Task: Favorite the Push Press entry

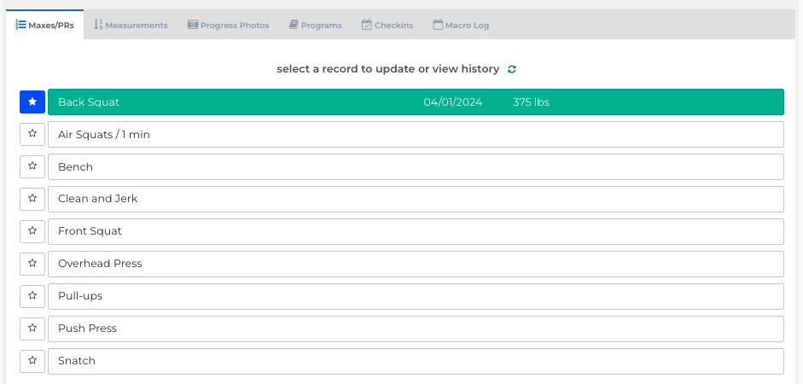Action: (x=32, y=329)
